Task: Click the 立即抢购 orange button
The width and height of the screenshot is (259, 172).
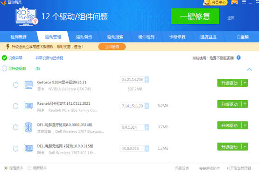Action: (x=112, y=47)
